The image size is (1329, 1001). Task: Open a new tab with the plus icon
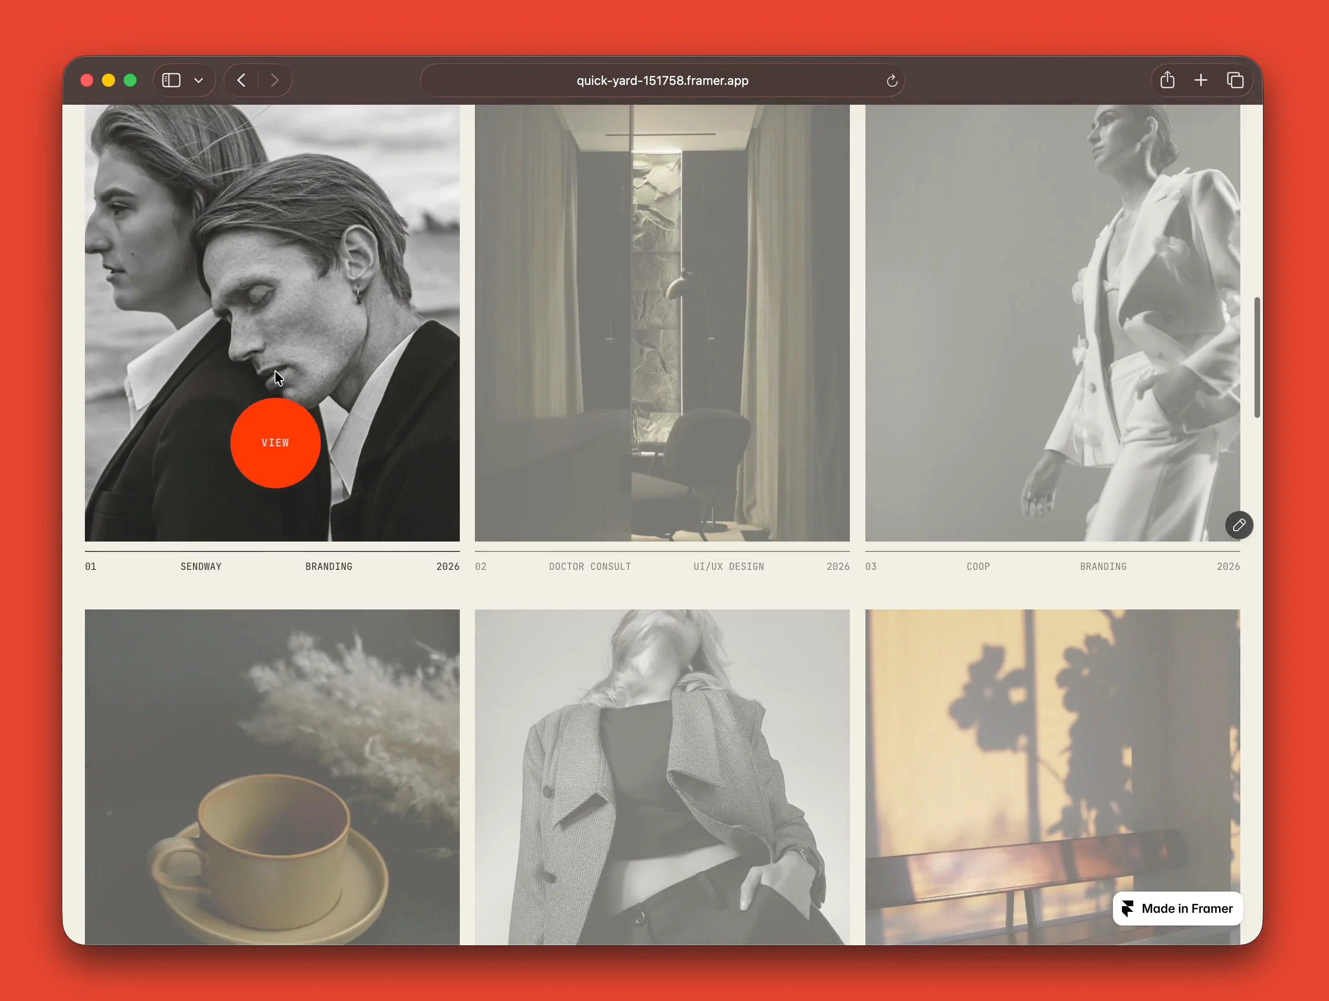[x=1200, y=80]
